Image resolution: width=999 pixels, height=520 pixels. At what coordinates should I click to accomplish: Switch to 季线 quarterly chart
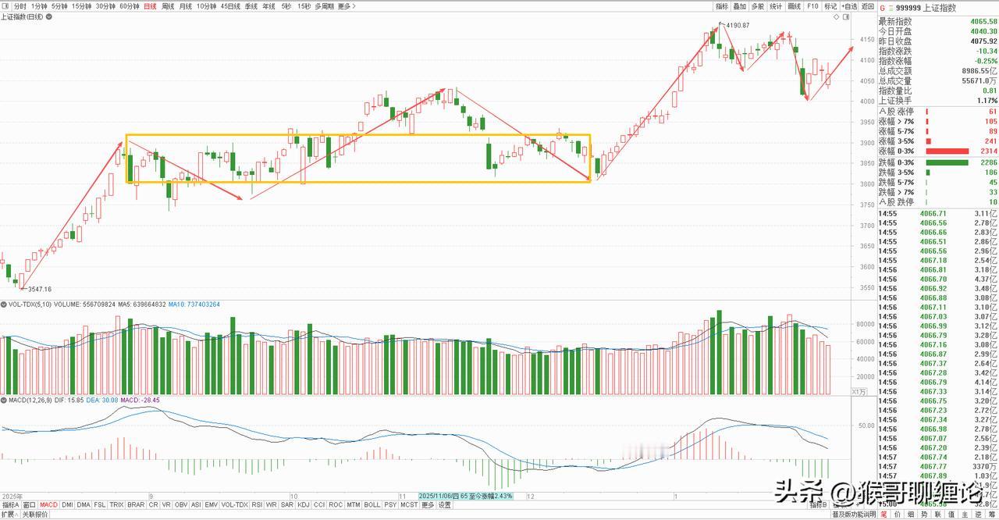(251, 6)
